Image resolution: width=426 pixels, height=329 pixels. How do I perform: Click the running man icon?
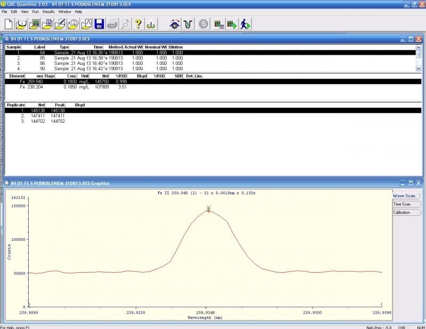(x=245, y=24)
